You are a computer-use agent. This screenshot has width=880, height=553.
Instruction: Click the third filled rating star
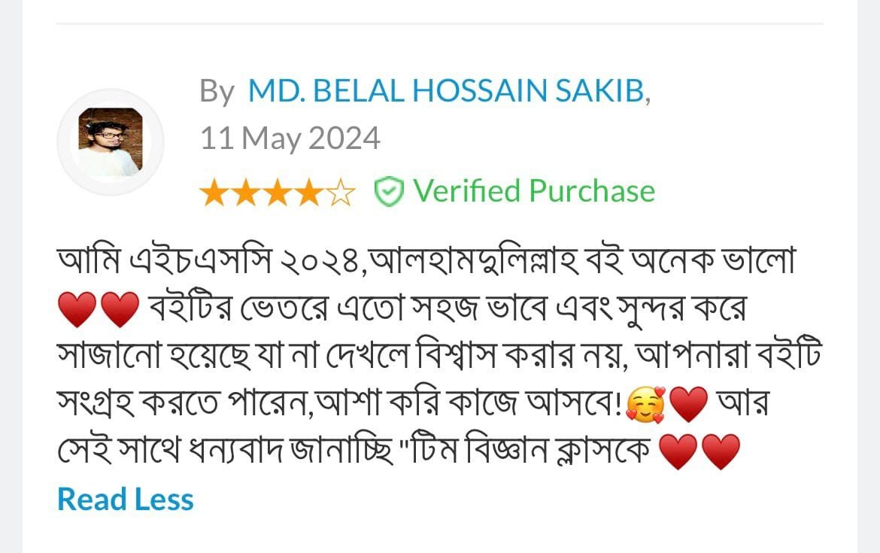(x=277, y=193)
